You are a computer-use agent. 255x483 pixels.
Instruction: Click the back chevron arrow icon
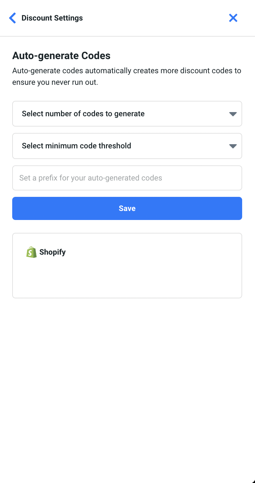pos(13,18)
